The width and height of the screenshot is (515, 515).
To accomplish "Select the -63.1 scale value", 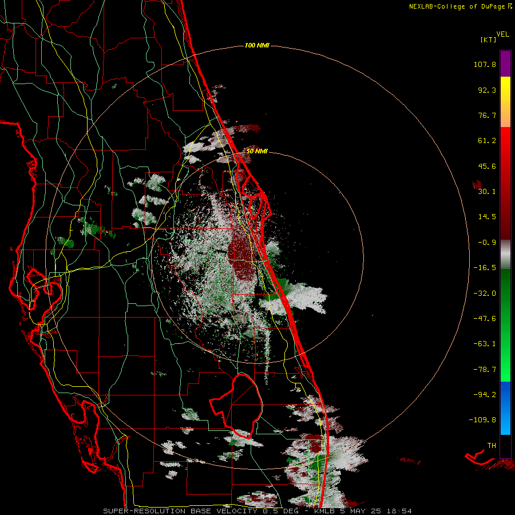I will pyautogui.click(x=485, y=344).
